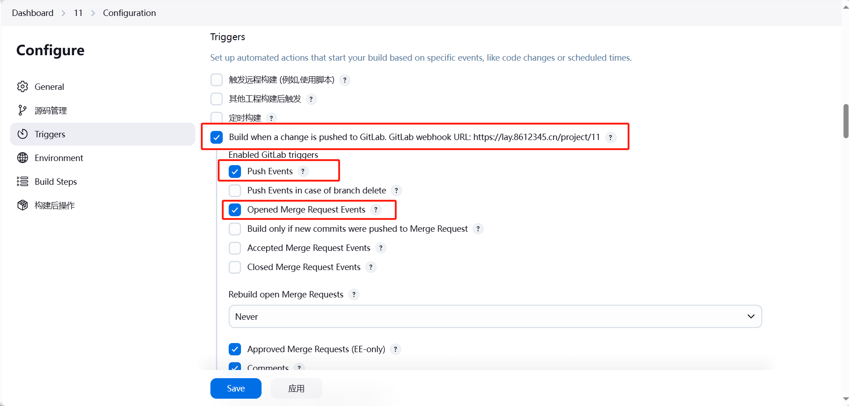The width and height of the screenshot is (849, 406).
Task: Expand breadcrumb chevron after Dashboard
Action: 63,13
